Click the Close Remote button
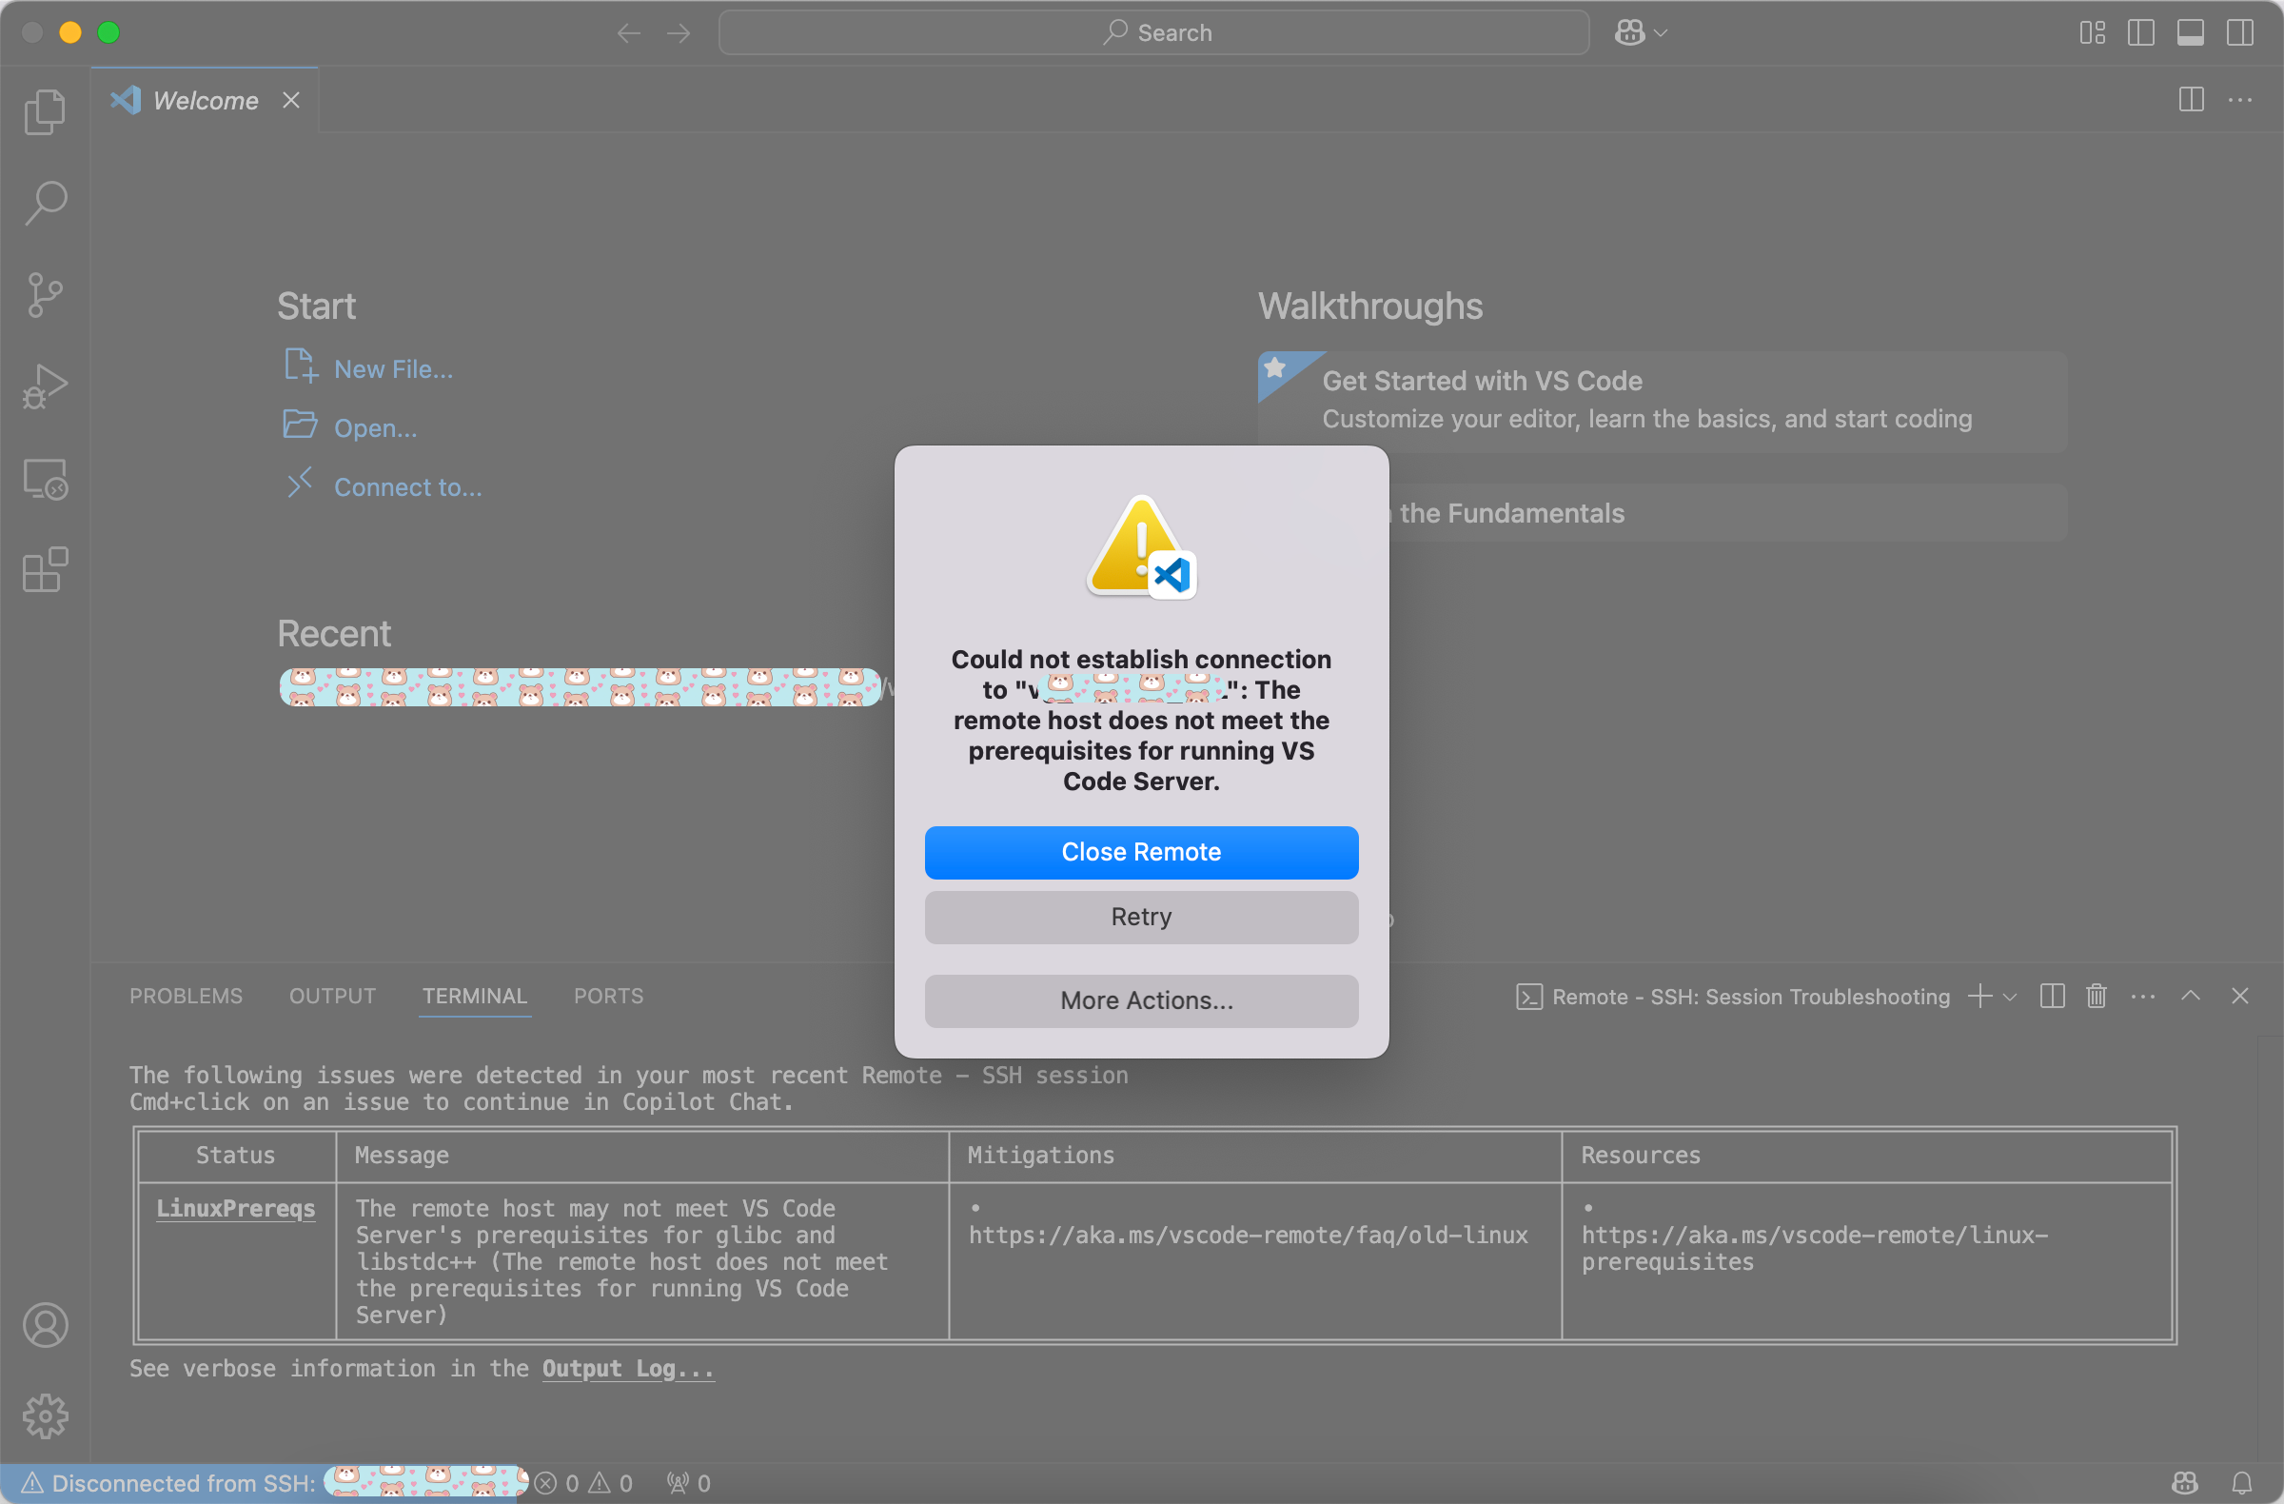Viewport: 2284px width, 1504px height. pos(1140,852)
